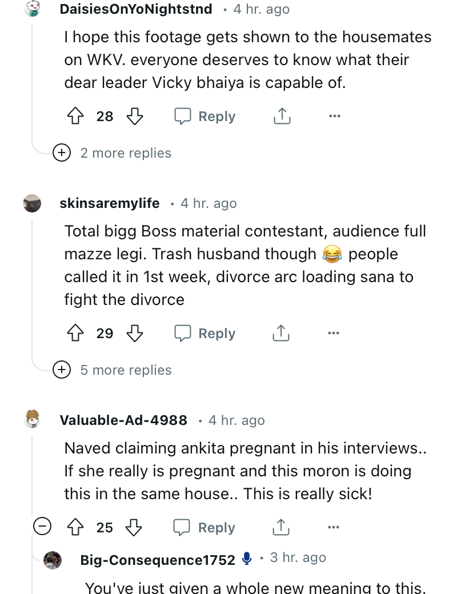Upvote DaisiesOnYoNightstnd's comment

76,117
